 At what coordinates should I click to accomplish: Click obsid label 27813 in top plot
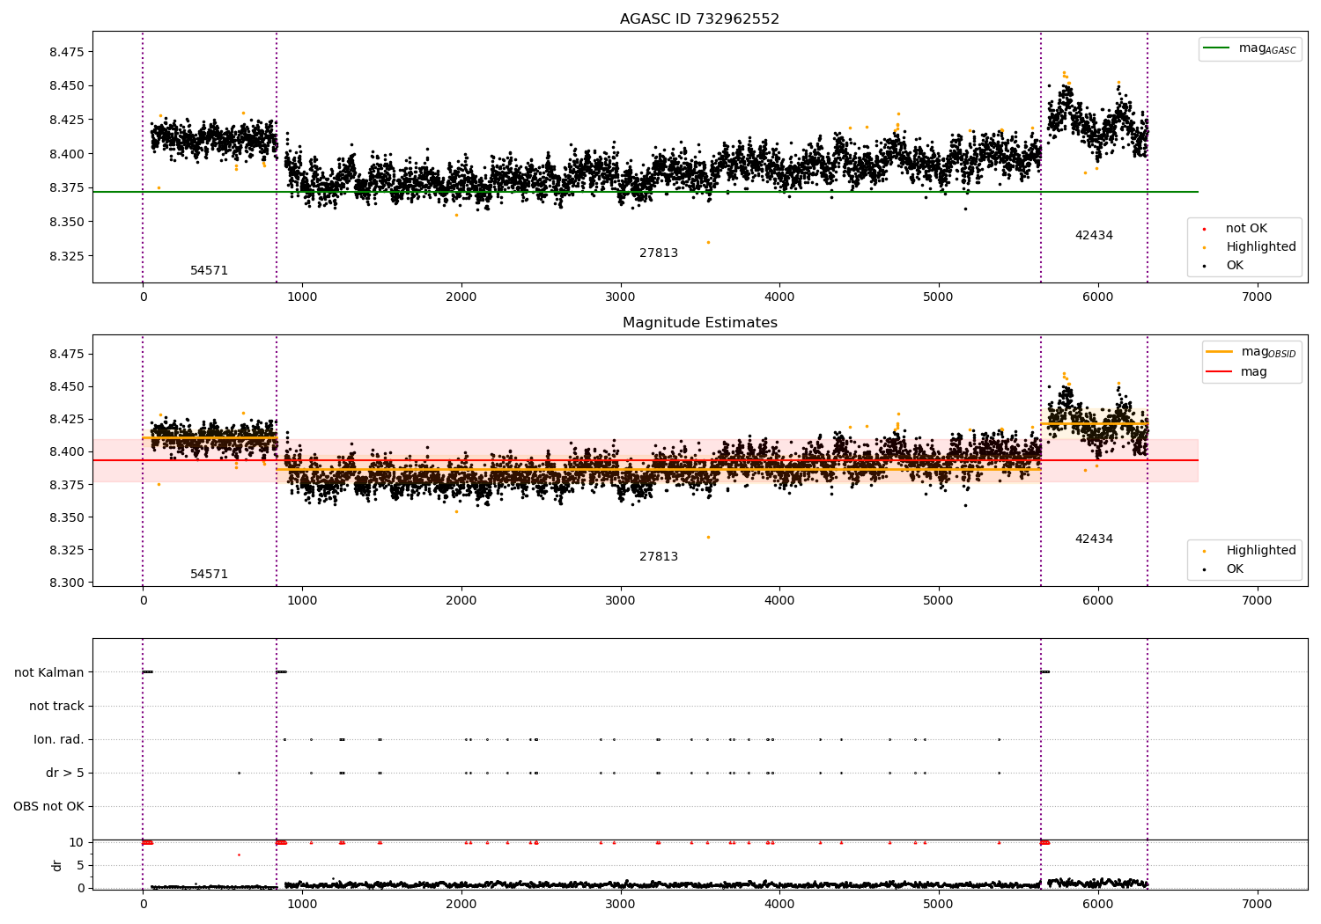coord(659,253)
